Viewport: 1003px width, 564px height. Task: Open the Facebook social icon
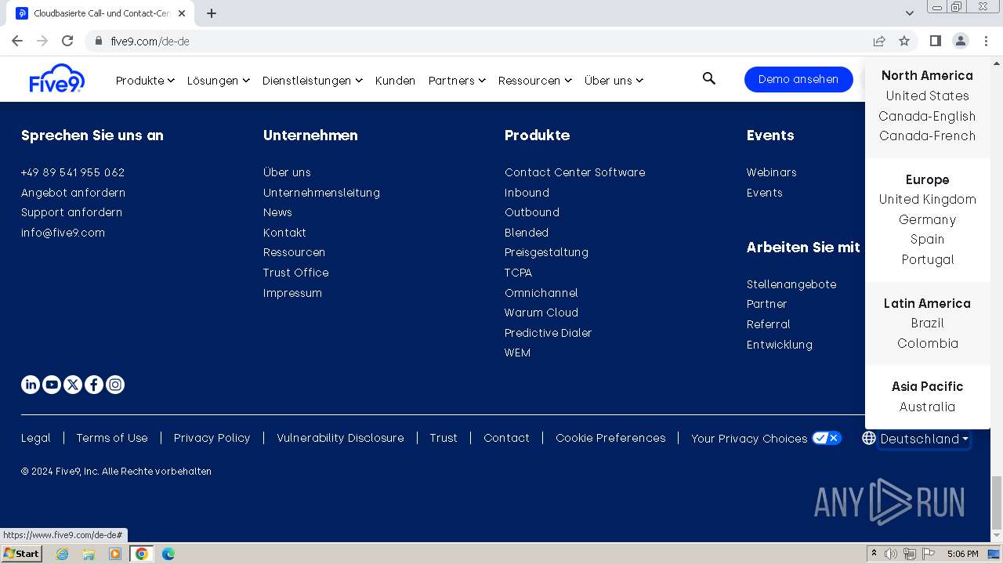click(x=94, y=385)
